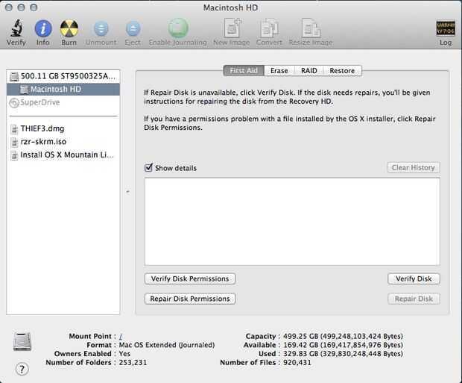462x383 pixels.
Task: Click the hard drive icon beside Mount Point
Action: [x=22, y=342]
